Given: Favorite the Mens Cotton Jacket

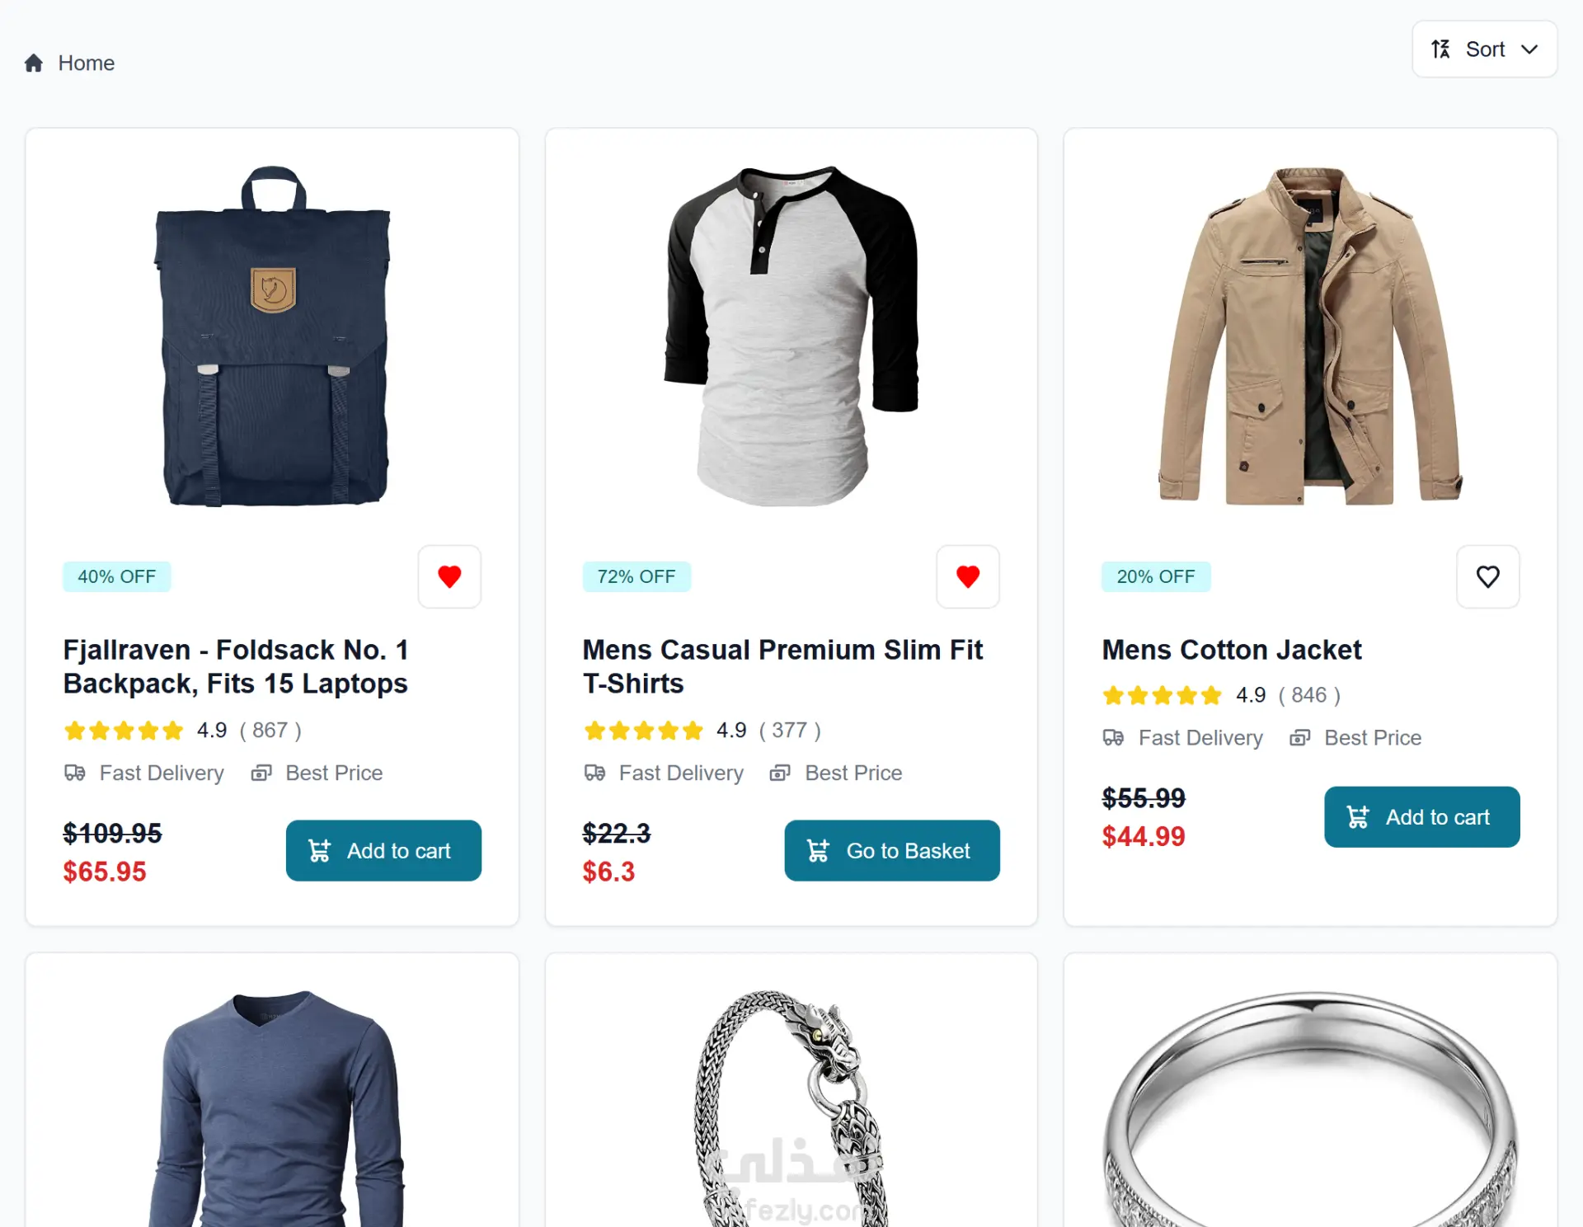Looking at the screenshot, I should click(x=1487, y=576).
